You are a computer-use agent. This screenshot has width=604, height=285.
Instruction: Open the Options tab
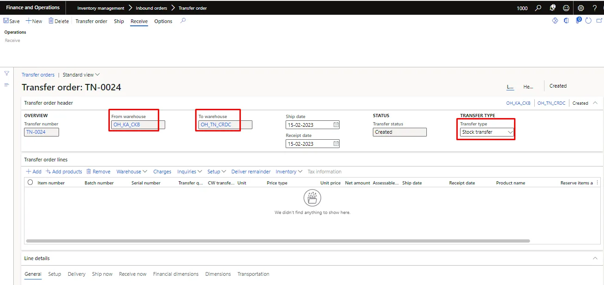pos(163,21)
